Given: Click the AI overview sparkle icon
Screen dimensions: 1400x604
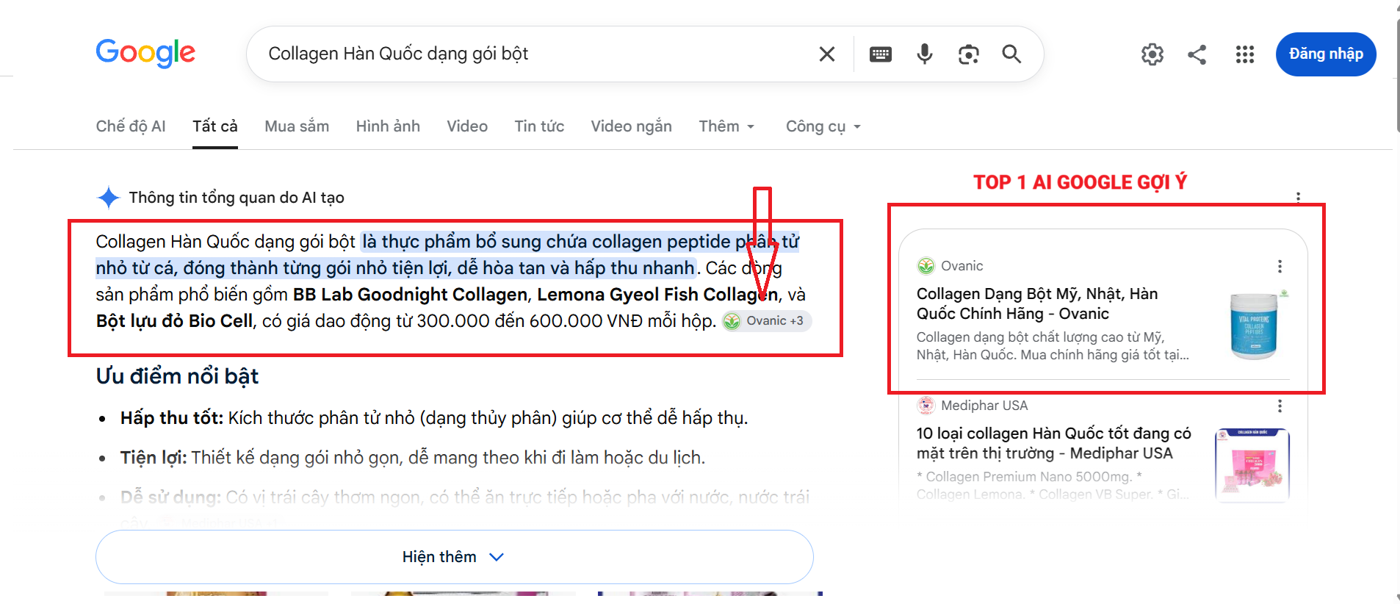Looking at the screenshot, I should (109, 197).
